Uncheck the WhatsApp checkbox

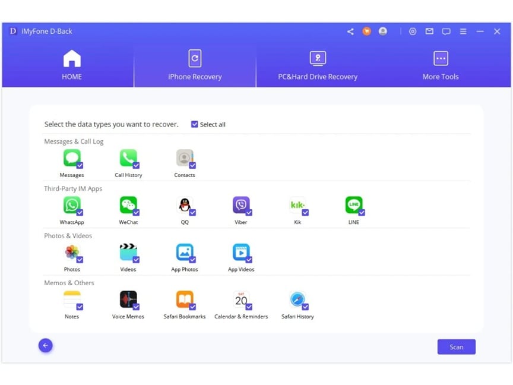80,213
